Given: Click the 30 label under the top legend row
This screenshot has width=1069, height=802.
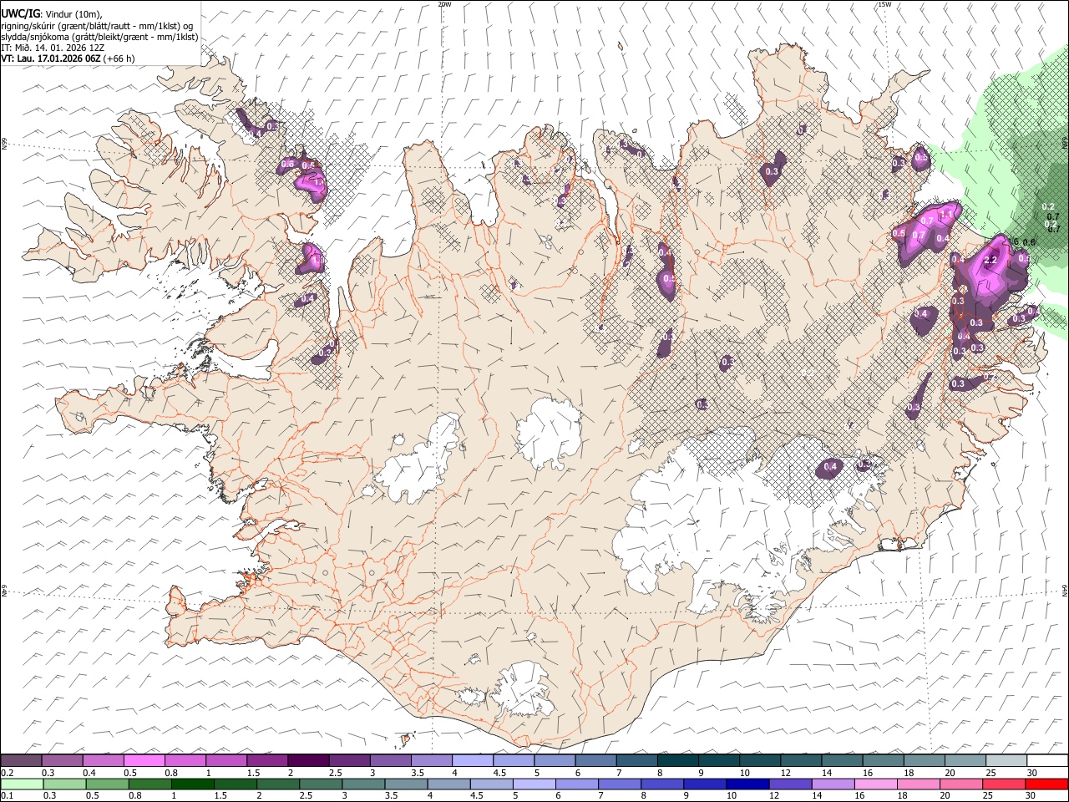Looking at the screenshot, I should pyautogui.click(x=1032, y=773).
